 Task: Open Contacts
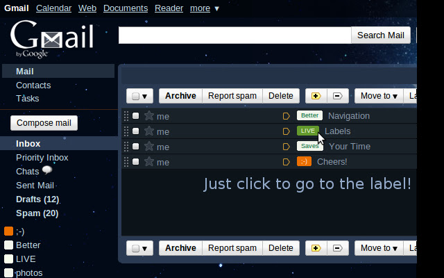pyautogui.click(x=33, y=85)
